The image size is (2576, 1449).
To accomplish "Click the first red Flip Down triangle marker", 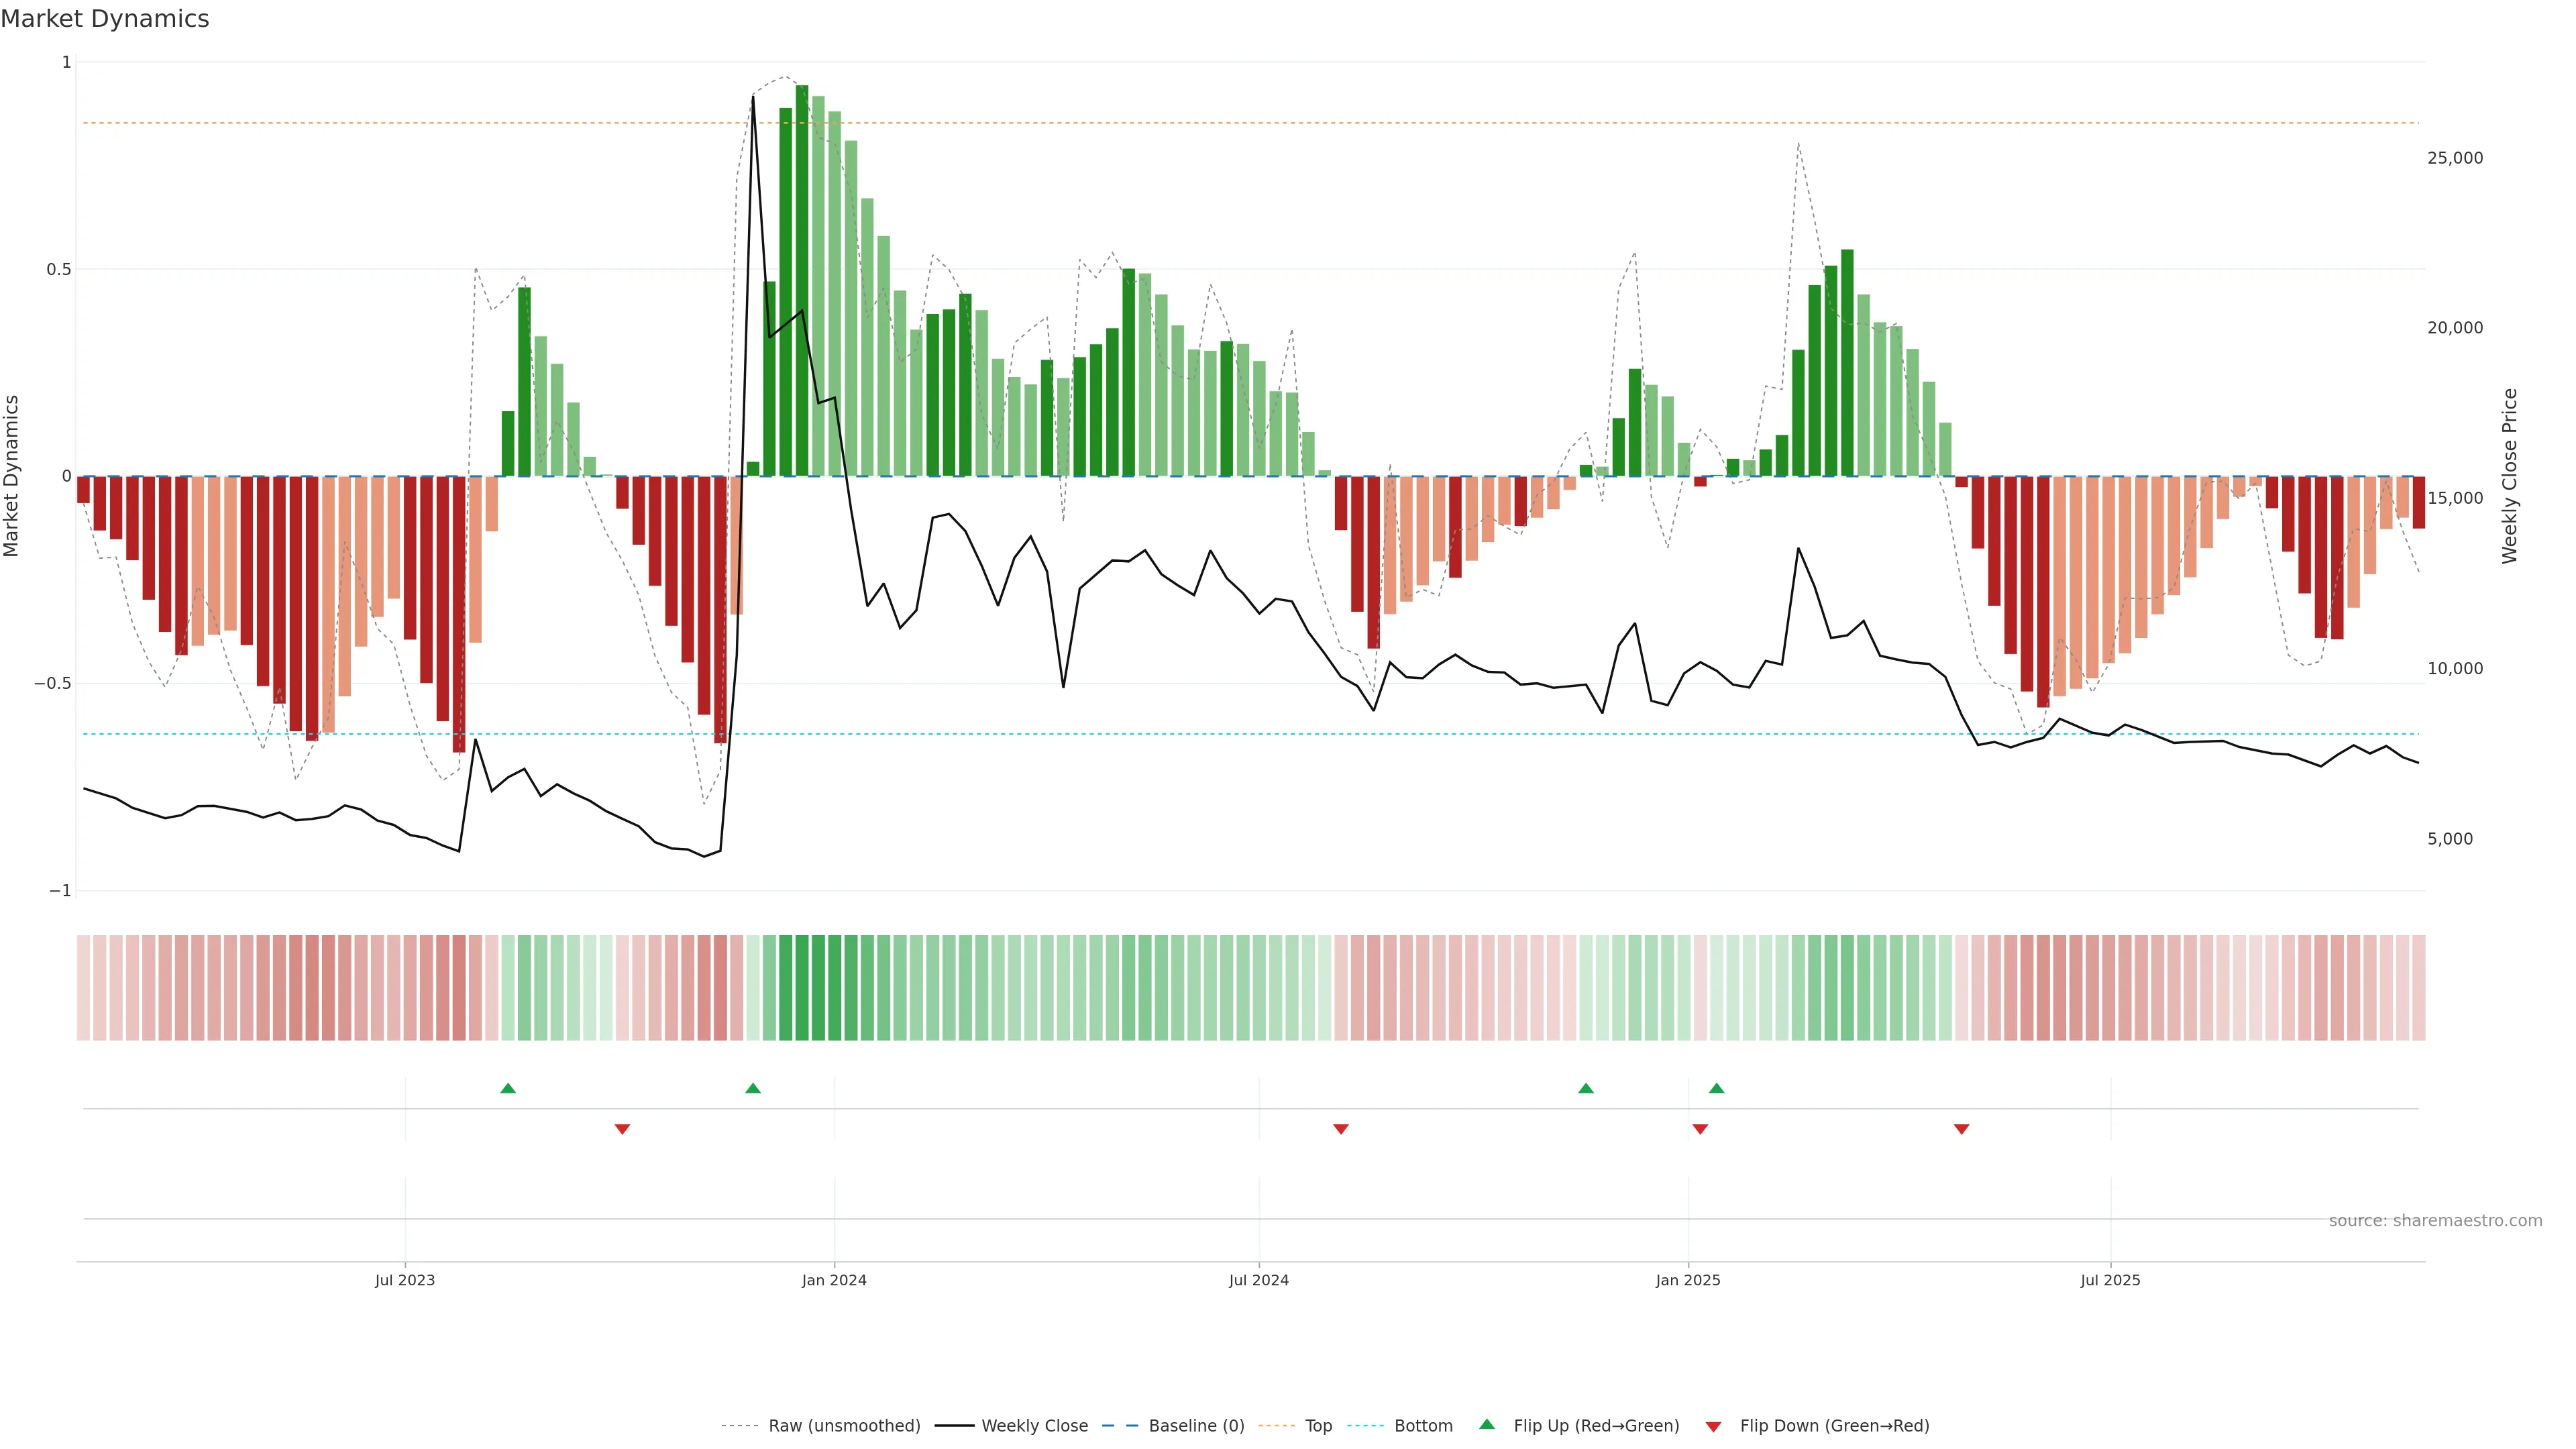I will point(622,1129).
